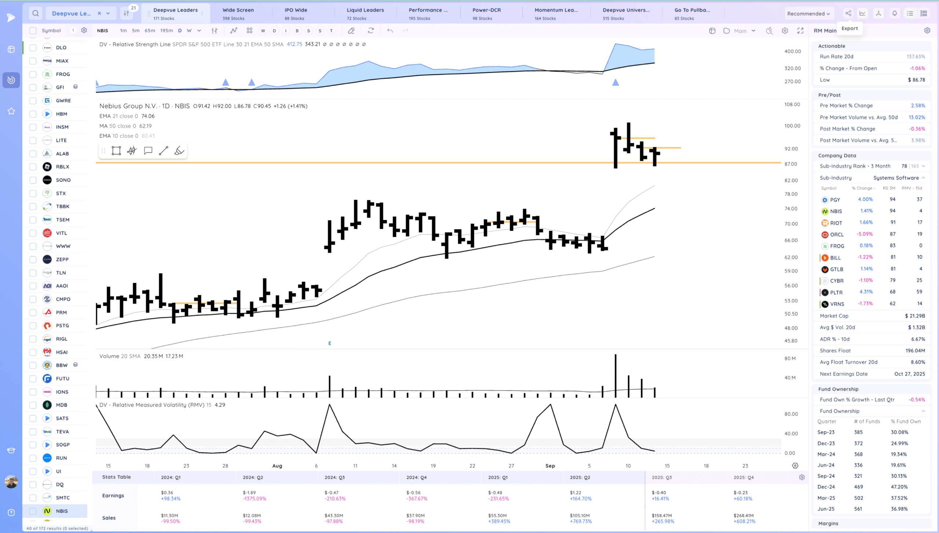Image resolution: width=939 pixels, height=533 pixels.
Task: Open the Recommended dropdown
Action: click(x=808, y=14)
